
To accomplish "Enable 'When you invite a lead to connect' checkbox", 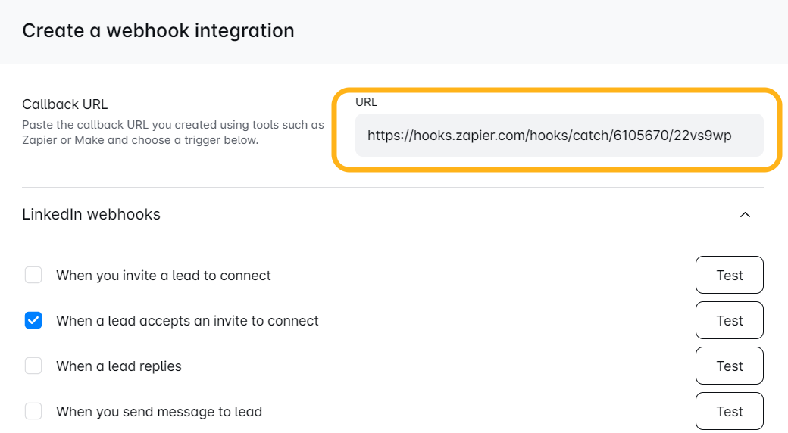I will [33, 275].
